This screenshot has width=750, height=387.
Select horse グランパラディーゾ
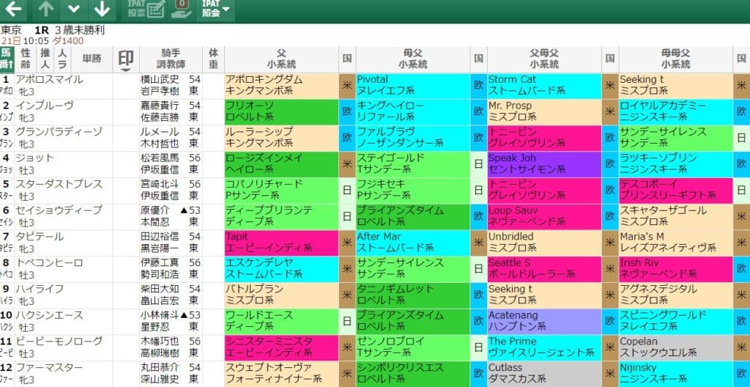click(59, 132)
